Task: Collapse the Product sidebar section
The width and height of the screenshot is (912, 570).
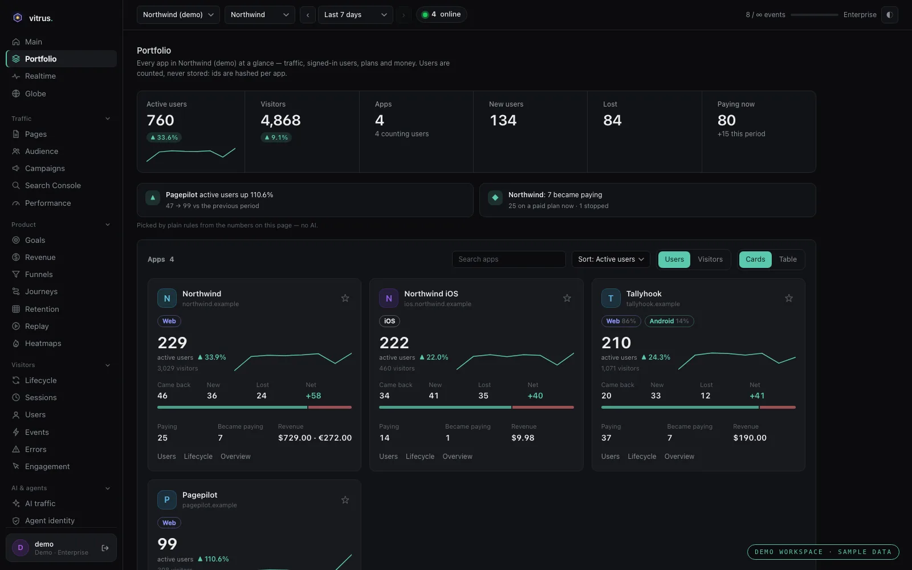Action: 61,225
